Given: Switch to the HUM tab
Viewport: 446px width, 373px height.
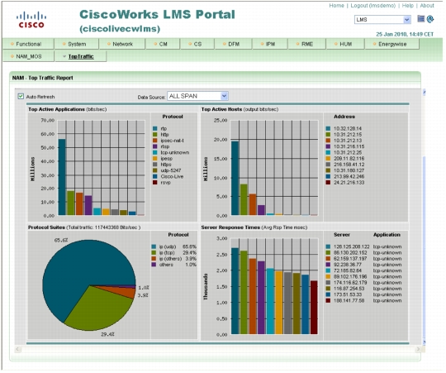Looking at the screenshot, I should coord(345,44).
